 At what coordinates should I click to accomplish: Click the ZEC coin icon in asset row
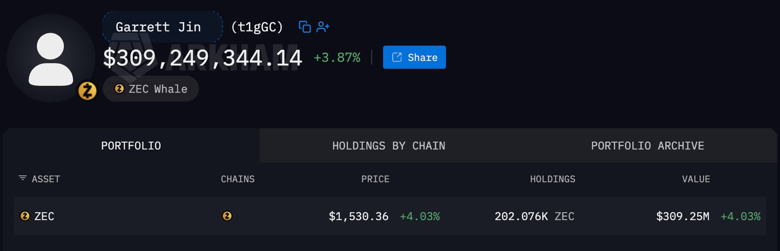click(x=25, y=216)
